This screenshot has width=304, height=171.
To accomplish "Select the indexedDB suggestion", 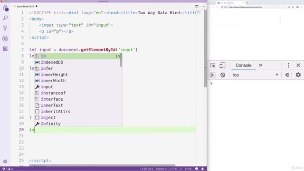I will pyautogui.click(x=78, y=62).
